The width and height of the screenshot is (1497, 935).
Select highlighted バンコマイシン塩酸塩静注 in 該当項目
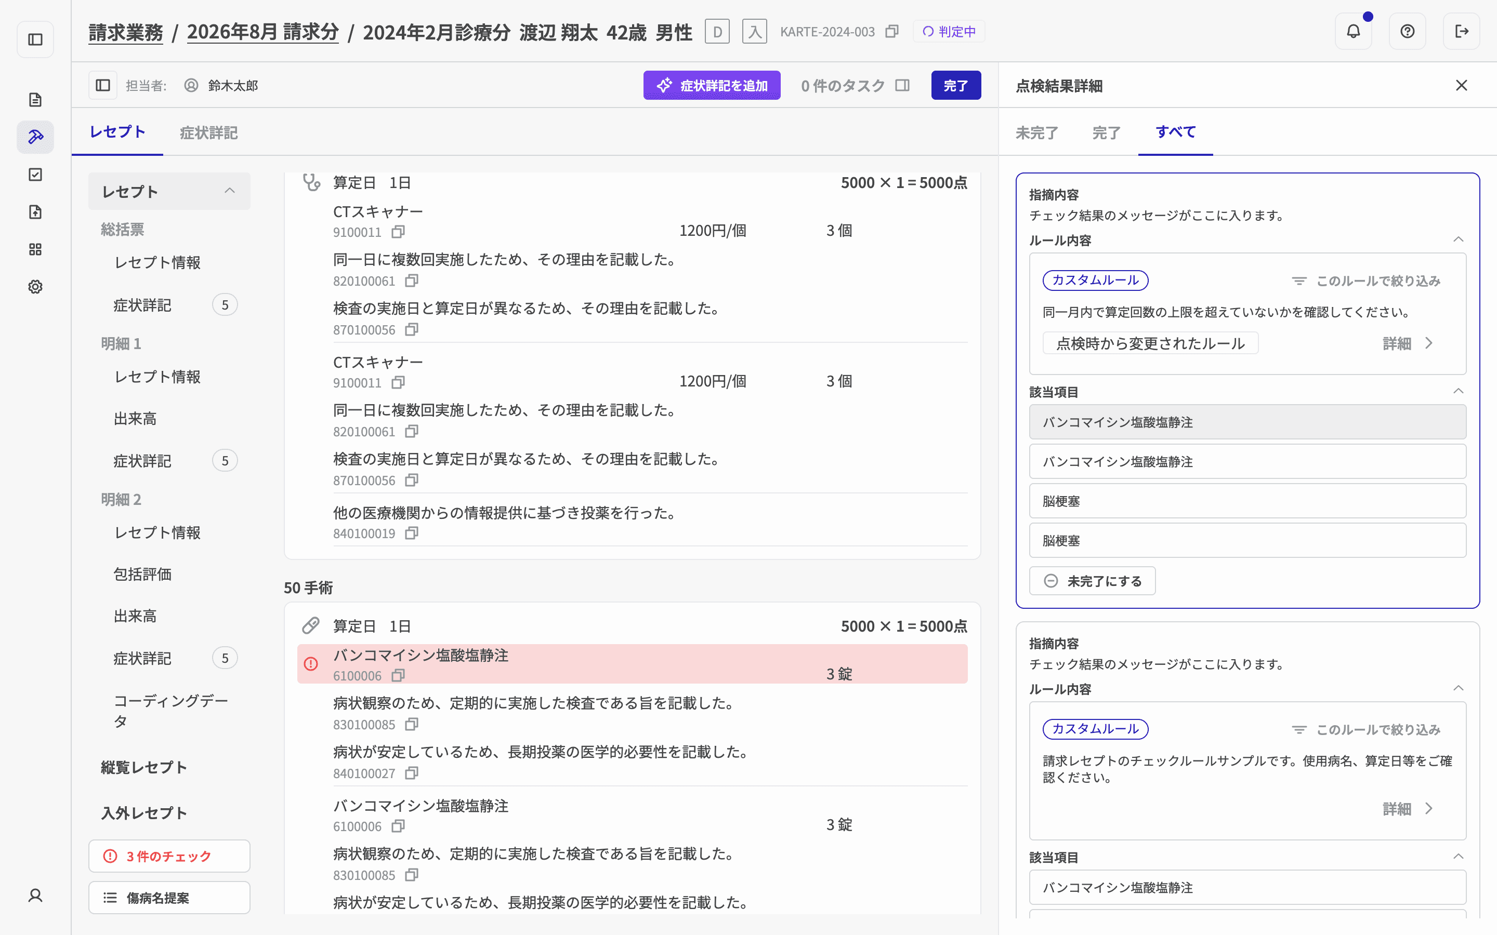click(x=1247, y=422)
